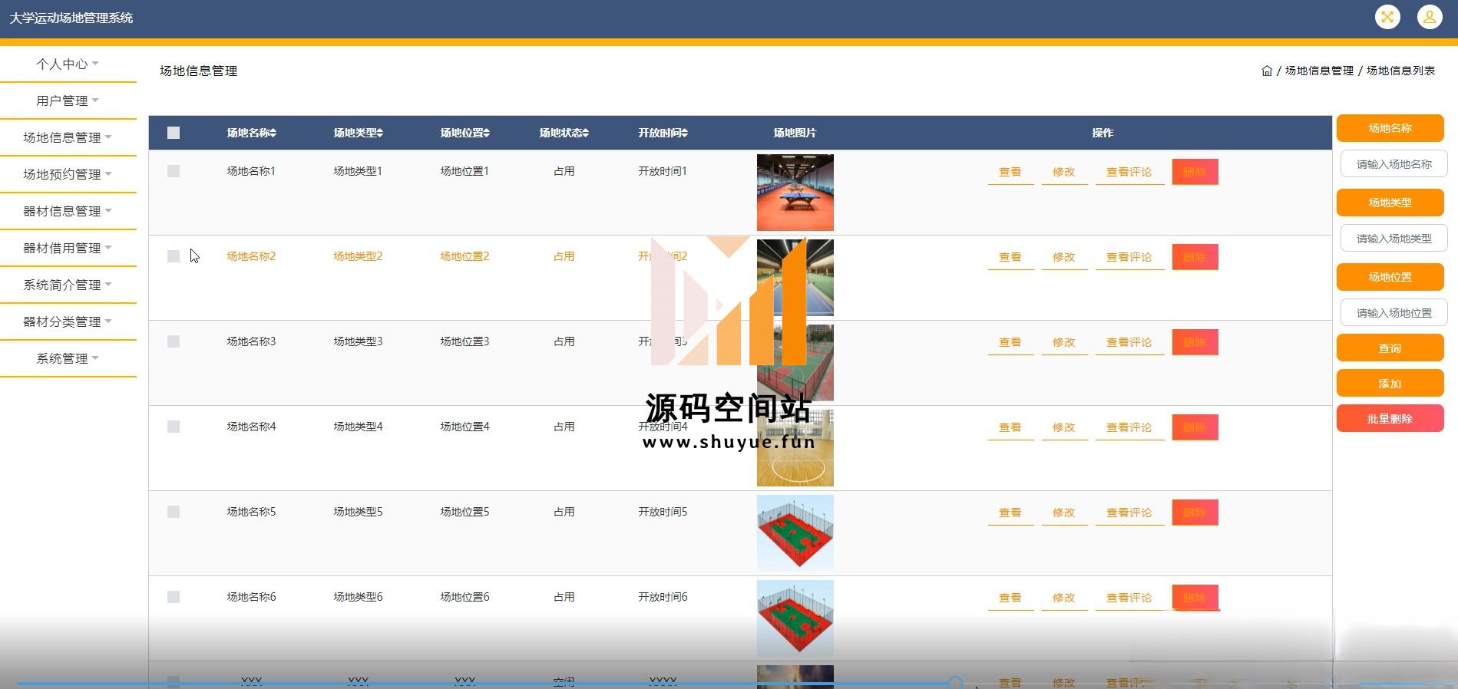
Task: Open the user profile avatar icon
Action: point(1430,17)
